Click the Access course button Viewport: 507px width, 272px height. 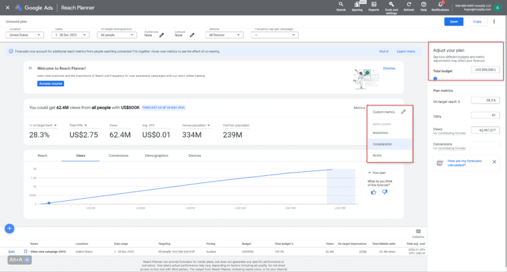click(50, 84)
